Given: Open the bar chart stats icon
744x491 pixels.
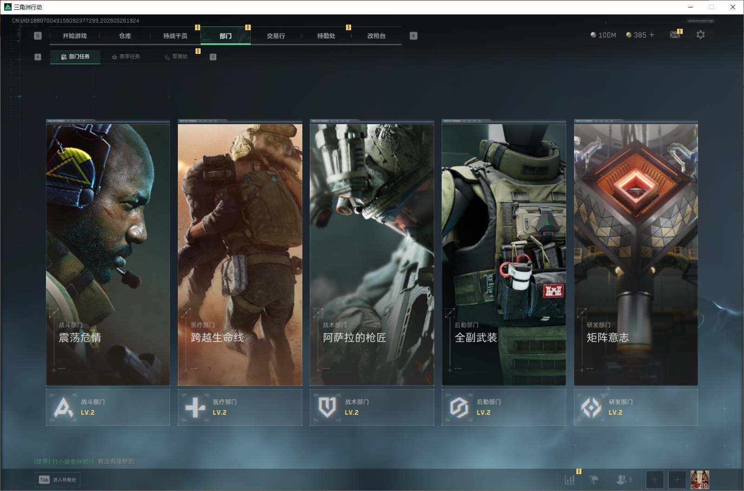Looking at the screenshot, I should pyautogui.click(x=569, y=479).
